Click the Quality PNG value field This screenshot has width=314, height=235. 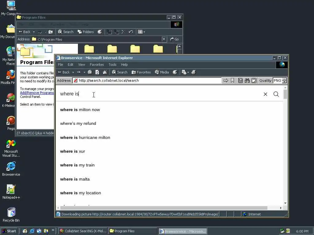point(278,80)
